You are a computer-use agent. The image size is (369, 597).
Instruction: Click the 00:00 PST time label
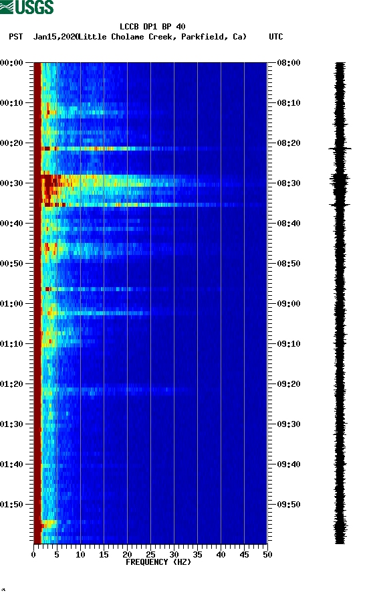11,63
